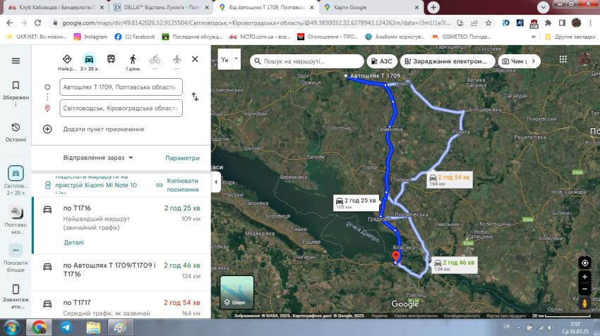This screenshot has height=336, width=600.
Task: Click the download app (Завантажити) icon
Action: [x=16, y=289]
